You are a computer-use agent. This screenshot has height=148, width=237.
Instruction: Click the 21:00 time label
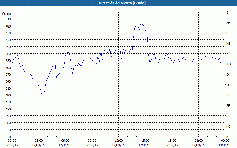pos(198,141)
